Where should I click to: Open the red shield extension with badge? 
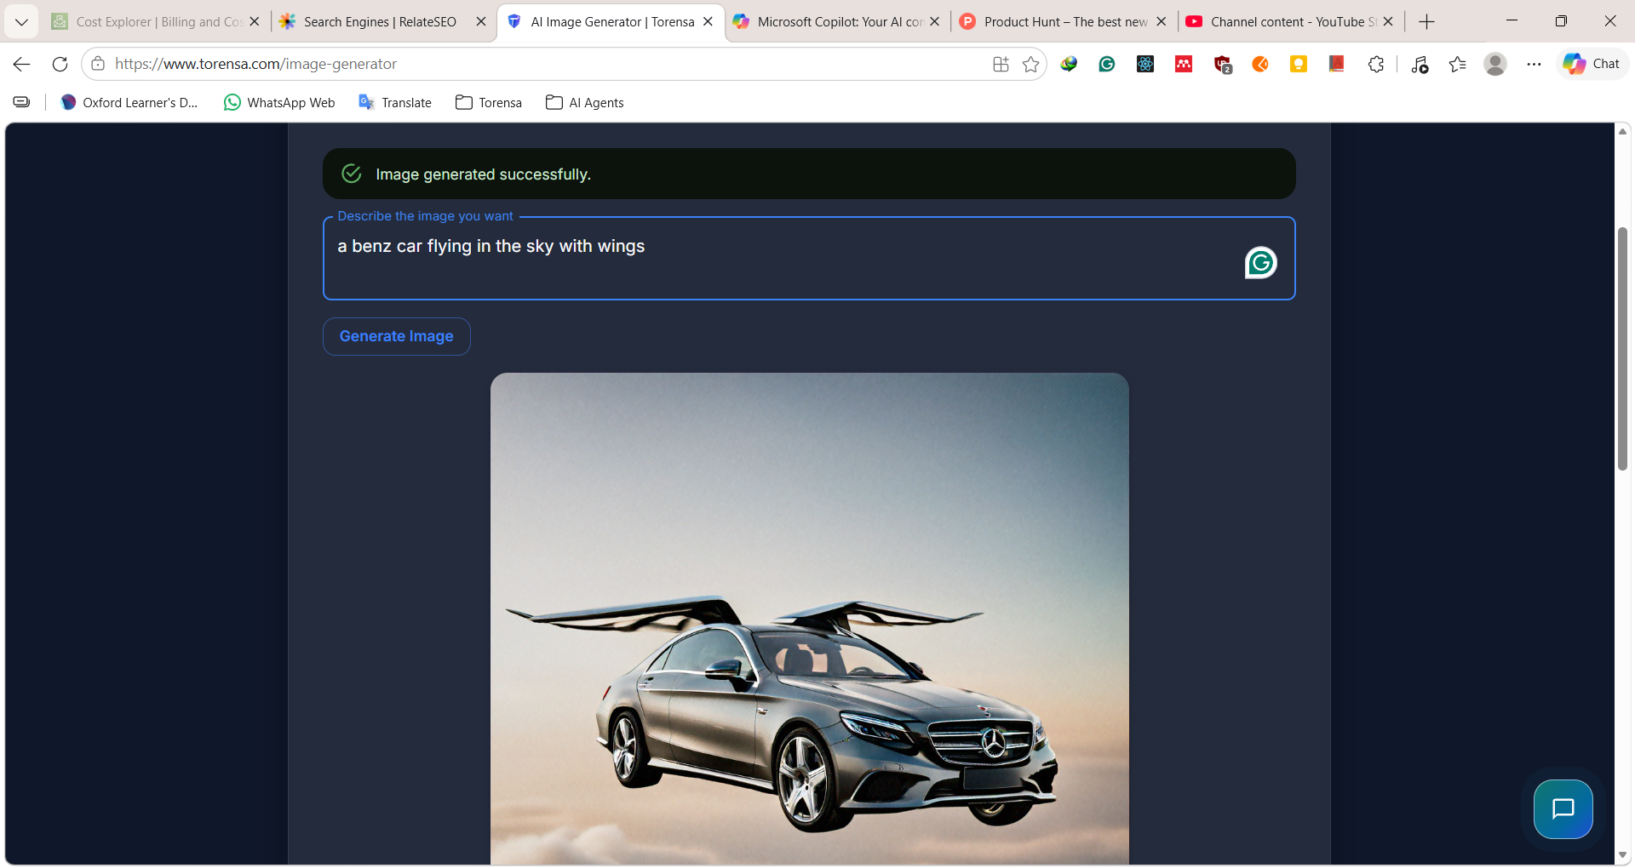tap(1223, 64)
